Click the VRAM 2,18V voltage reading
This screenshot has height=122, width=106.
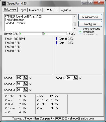(x=15, y=104)
